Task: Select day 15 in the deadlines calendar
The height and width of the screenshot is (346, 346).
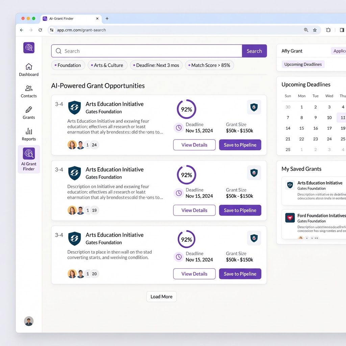Action: pyautogui.click(x=301, y=128)
